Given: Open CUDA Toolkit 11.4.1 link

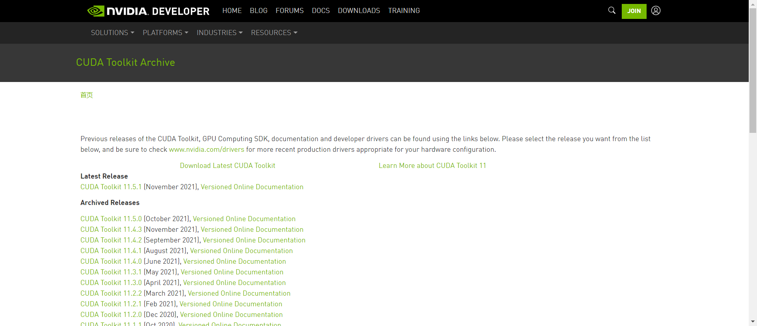Looking at the screenshot, I should click(111, 251).
